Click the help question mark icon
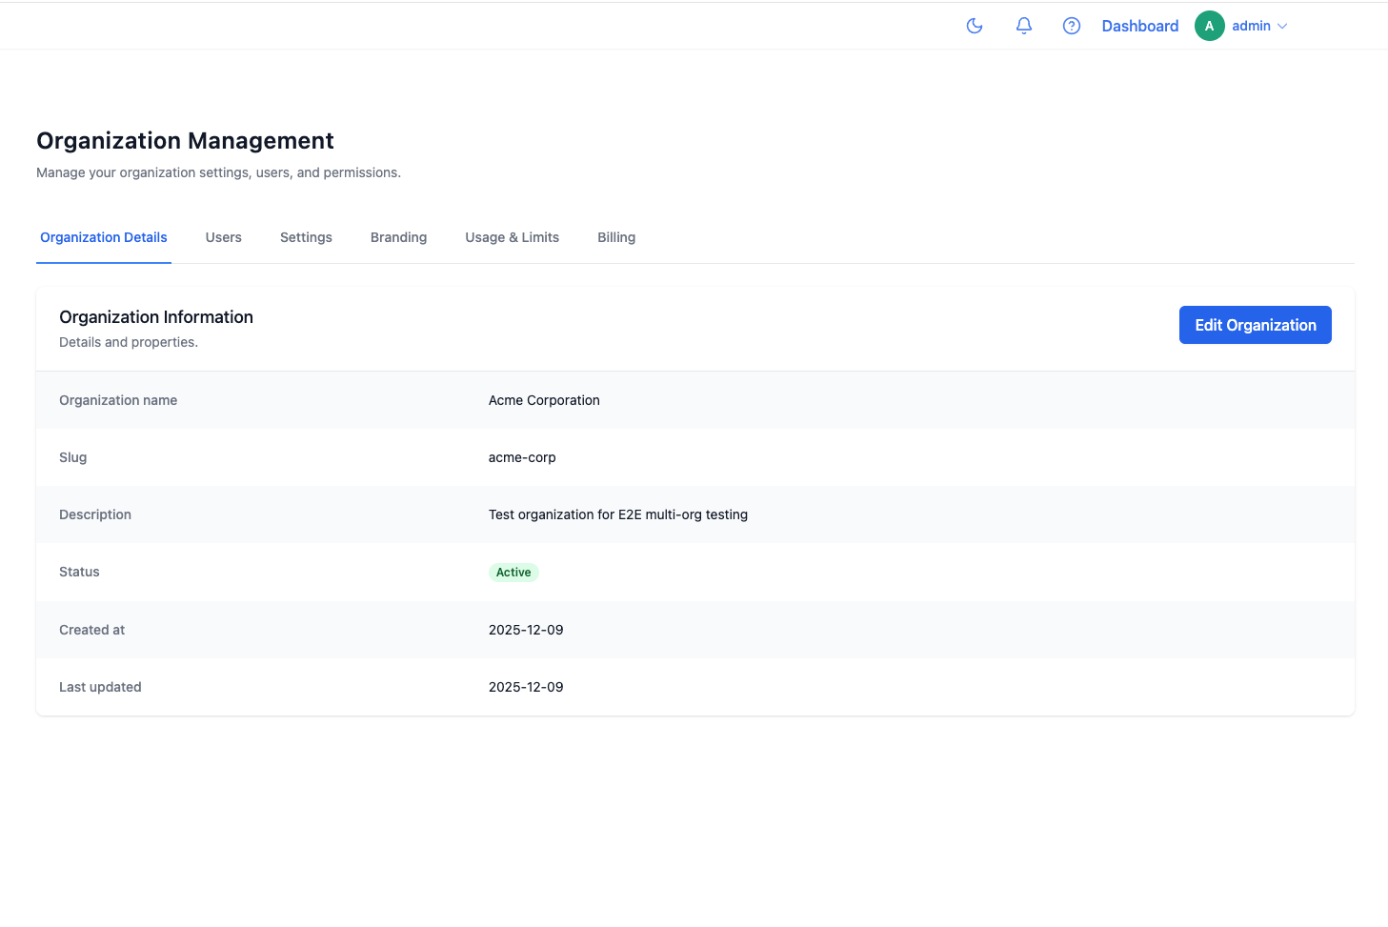Screen dimensions: 1388x927 (1071, 26)
